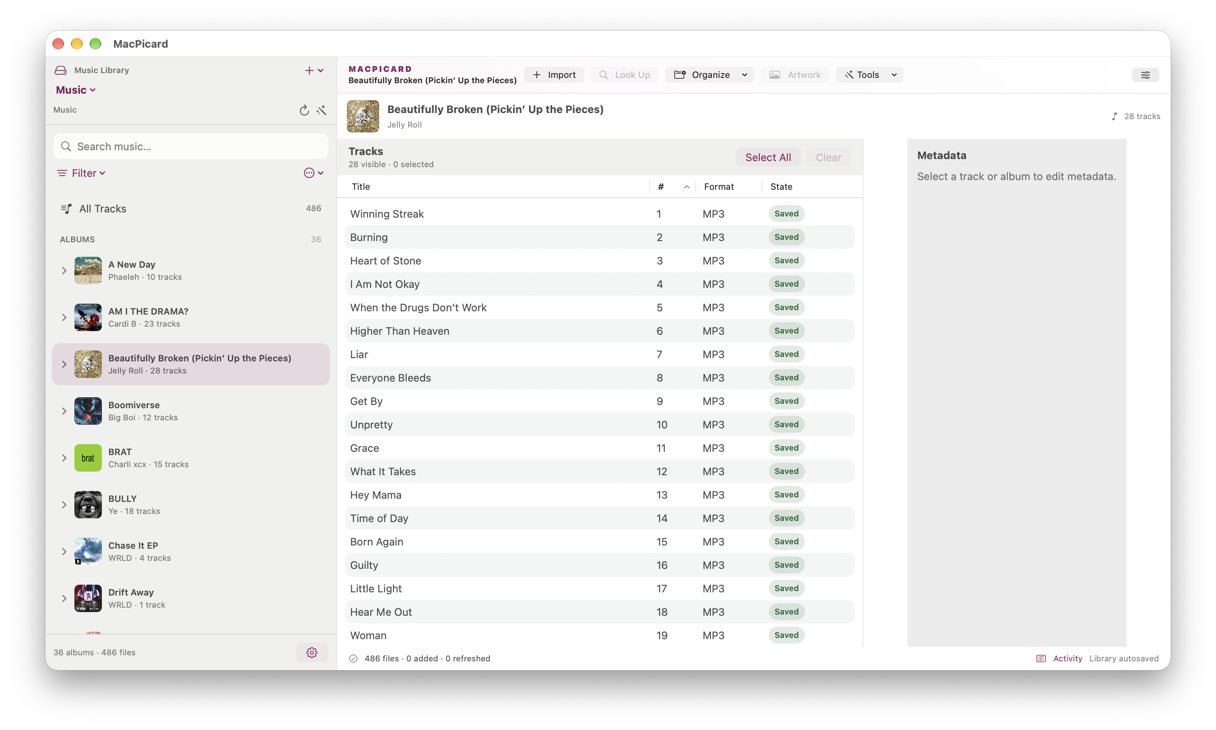The image size is (1216, 730).
Task: Click the magic wand icon beside Music
Action: (322, 110)
